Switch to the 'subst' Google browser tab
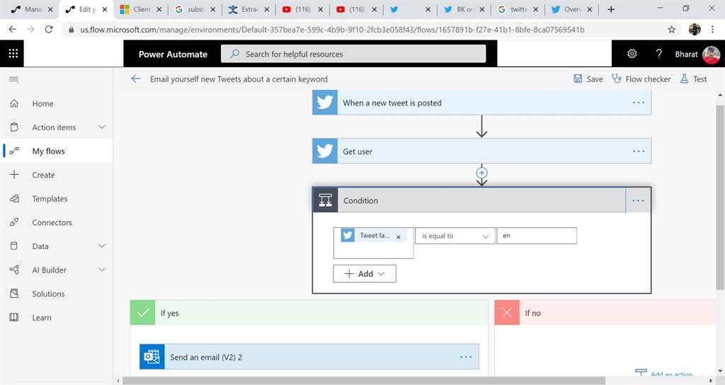The height and width of the screenshot is (385, 725). pos(194,9)
